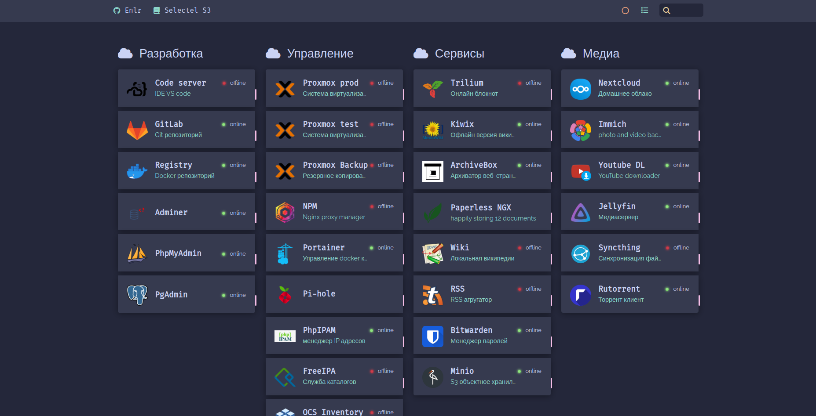Open the Adminer service title
The width and height of the screenshot is (816, 416).
coord(171,212)
